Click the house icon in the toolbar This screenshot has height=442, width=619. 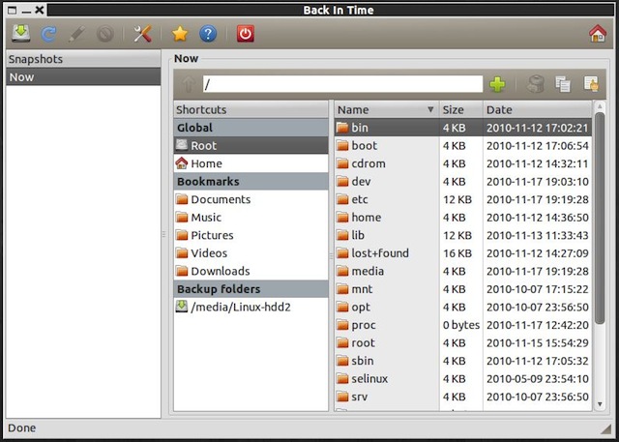point(598,34)
